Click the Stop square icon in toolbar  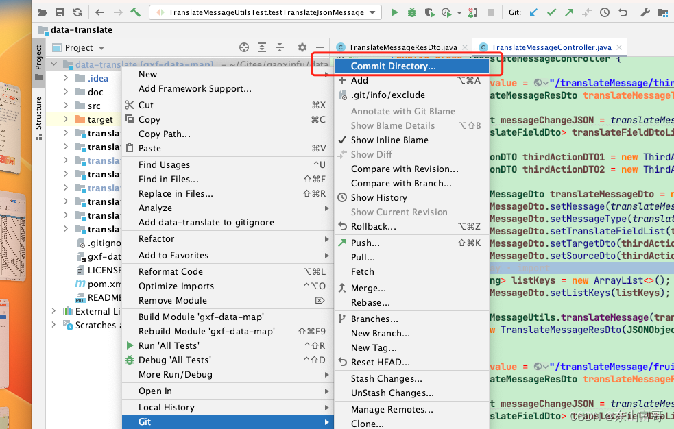click(x=490, y=12)
